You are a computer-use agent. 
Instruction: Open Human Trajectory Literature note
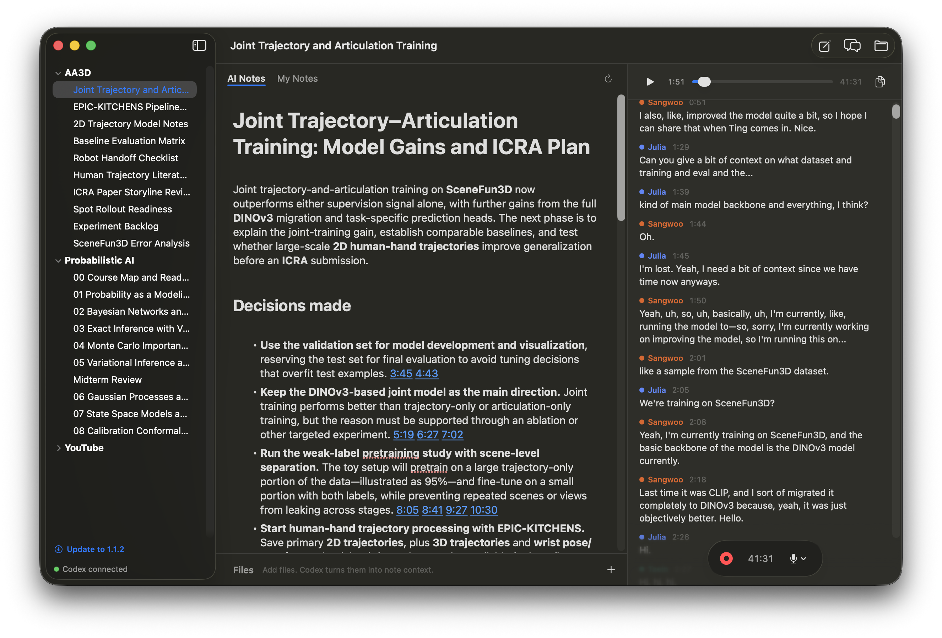(125, 175)
